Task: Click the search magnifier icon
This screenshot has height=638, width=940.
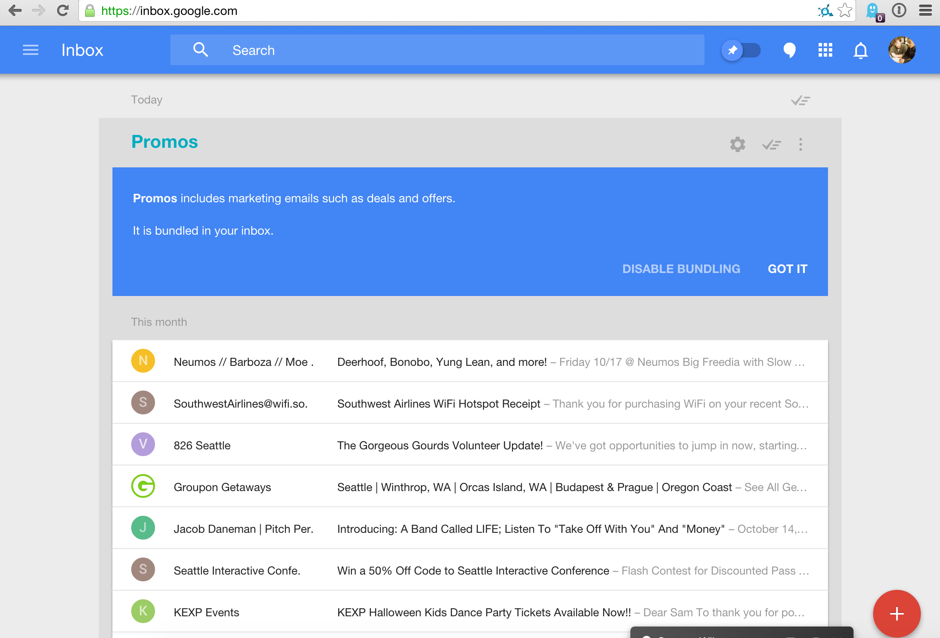Action: click(201, 50)
